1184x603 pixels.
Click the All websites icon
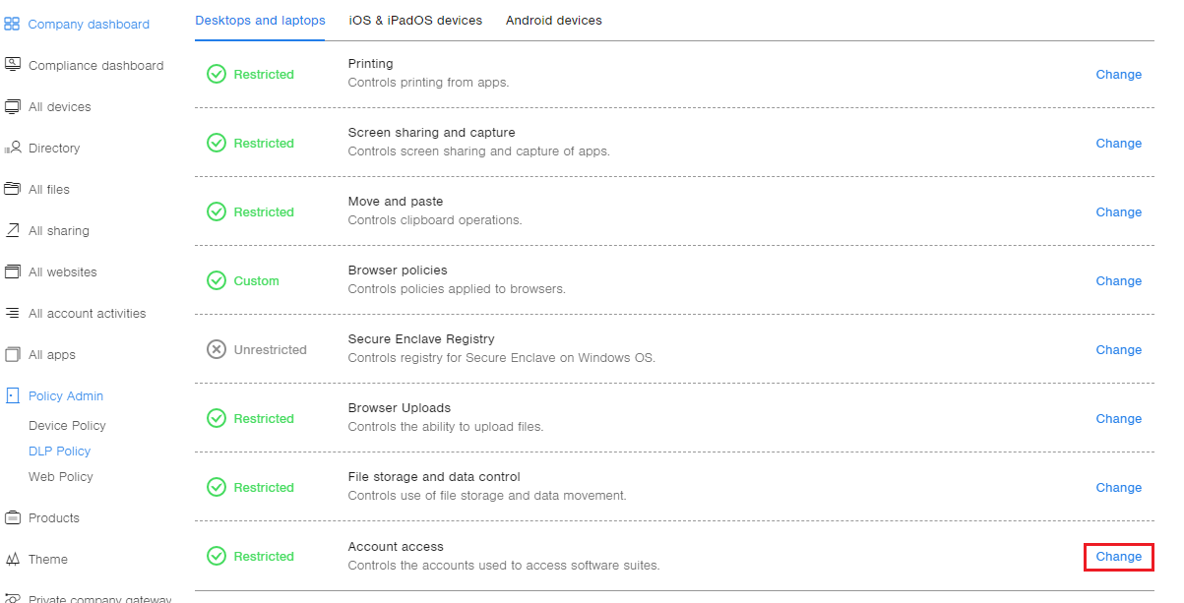tap(12, 271)
